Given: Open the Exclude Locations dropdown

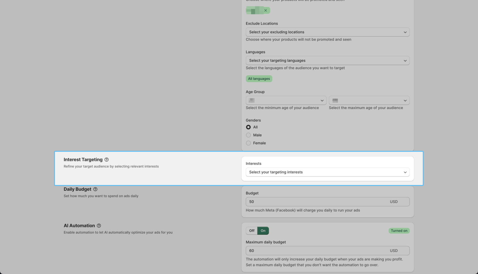Looking at the screenshot, I should (327, 32).
